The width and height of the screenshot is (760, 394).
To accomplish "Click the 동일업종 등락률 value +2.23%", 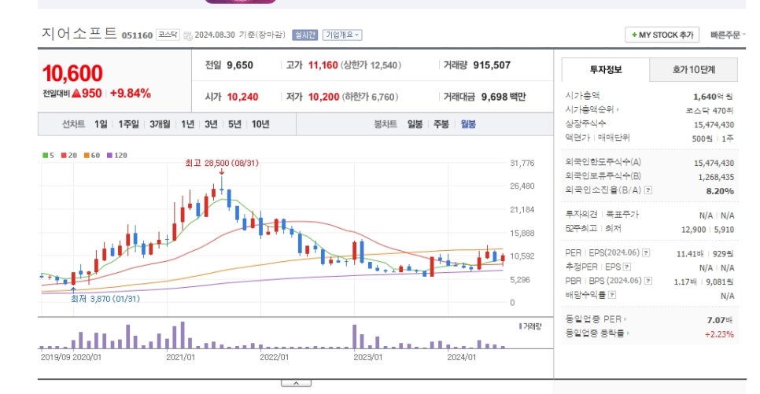I will [x=719, y=334].
